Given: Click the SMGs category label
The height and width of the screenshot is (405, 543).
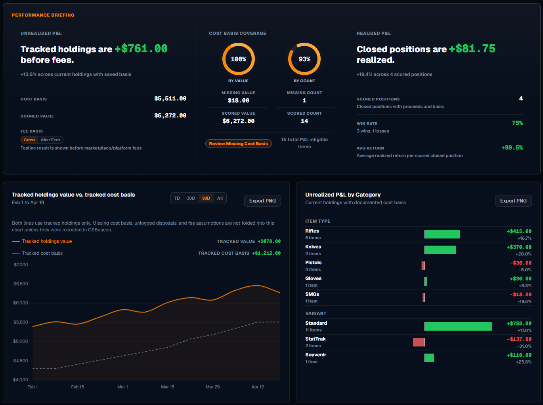Looking at the screenshot, I should (312, 294).
